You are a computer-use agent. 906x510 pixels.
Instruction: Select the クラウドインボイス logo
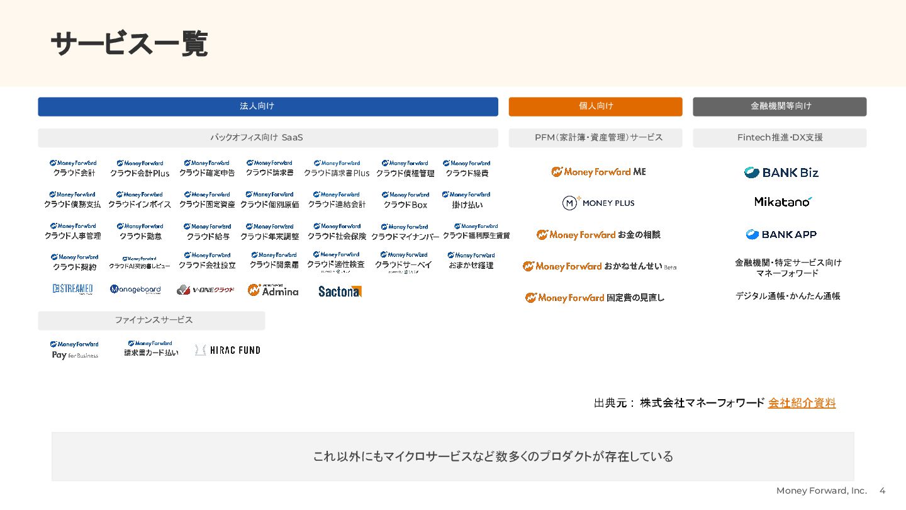coord(140,200)
